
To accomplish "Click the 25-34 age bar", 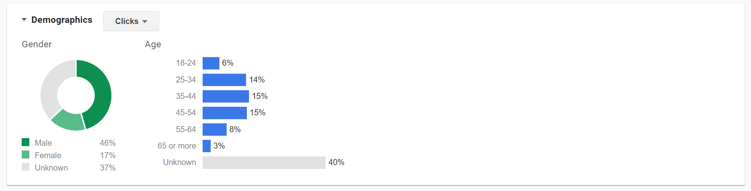I will pyautogui.click(x=224, y=80).
